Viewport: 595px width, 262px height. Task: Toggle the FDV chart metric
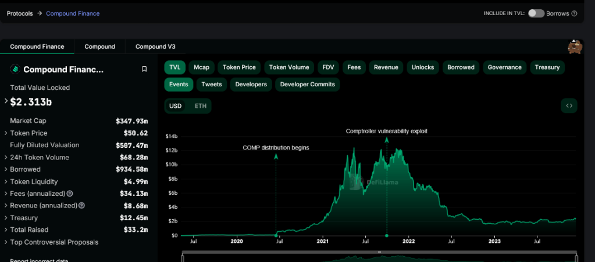[x=328, y=67]
